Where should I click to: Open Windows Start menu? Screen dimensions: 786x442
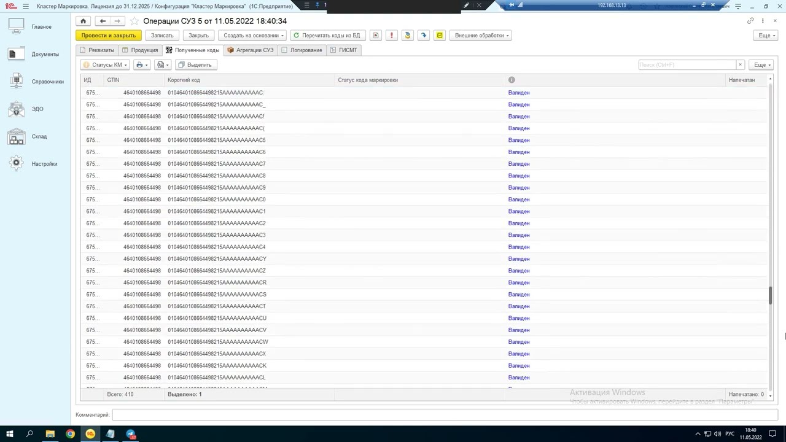[9, 434]
